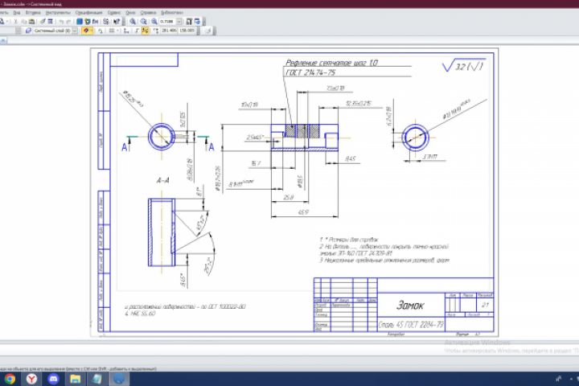The image size is (579, 386).
Task: Open File Explorer from the taskbar
Action: click(76, 379)
